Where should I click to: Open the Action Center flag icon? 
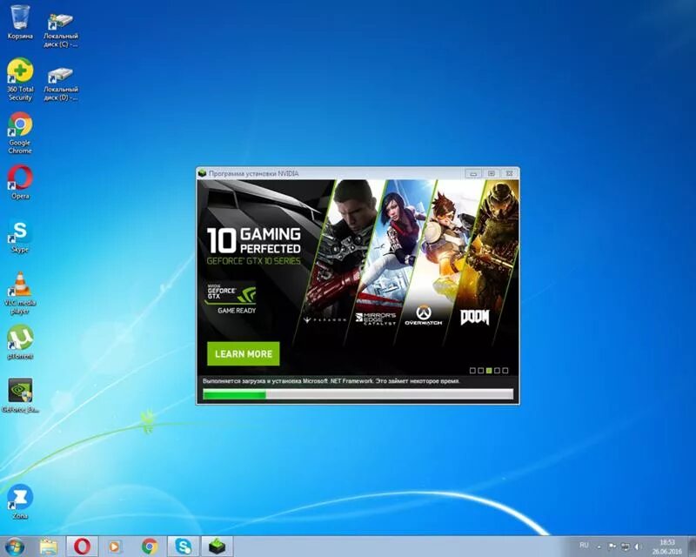pos(612,546)
